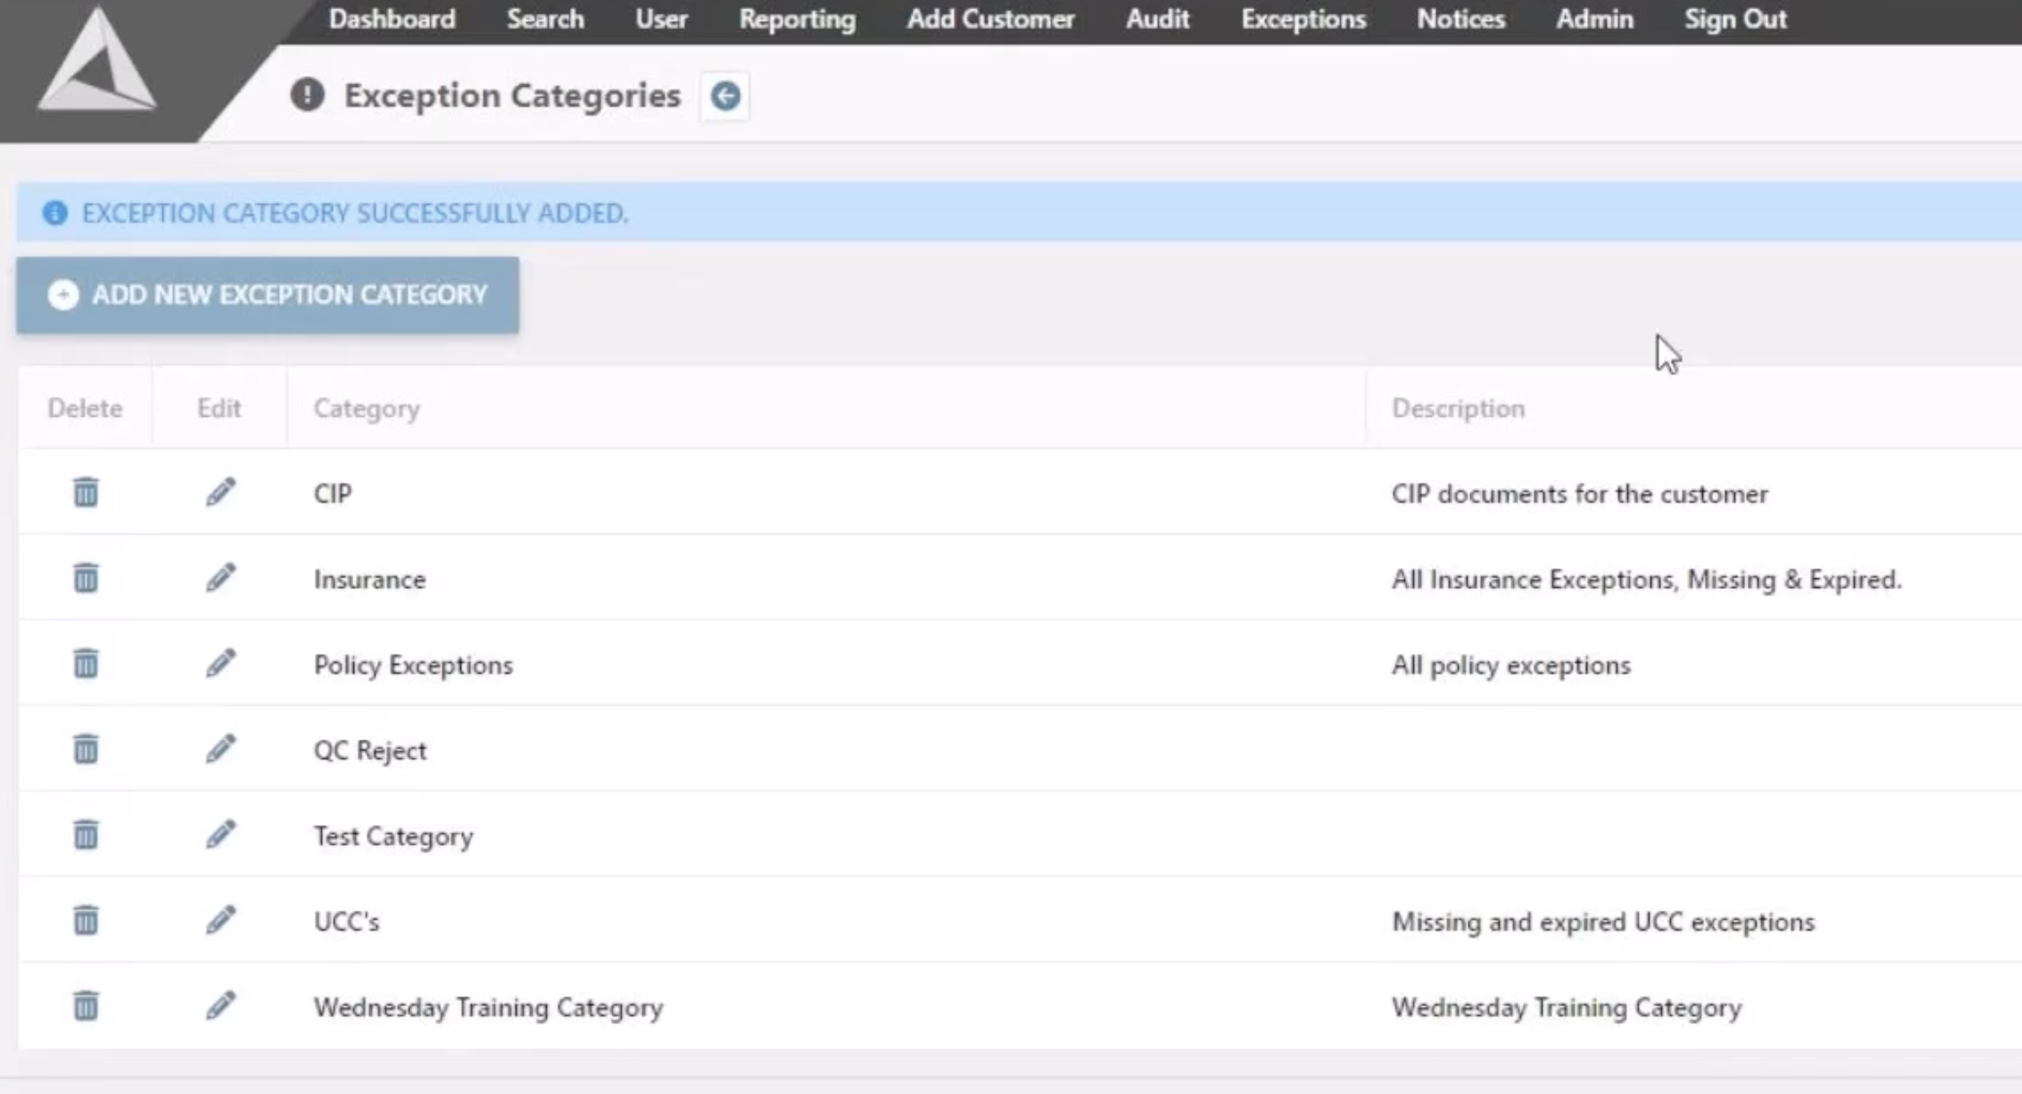
Task: Delete the Policy Exceptions category
Action: (86, 663)
